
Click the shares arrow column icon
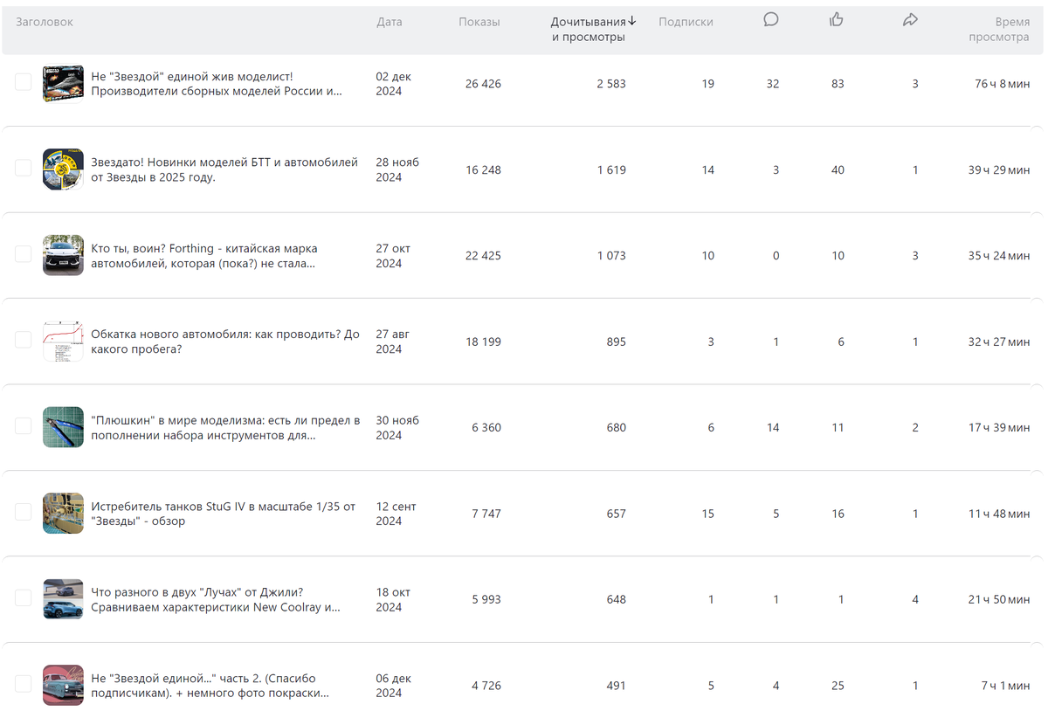(910, 20)
